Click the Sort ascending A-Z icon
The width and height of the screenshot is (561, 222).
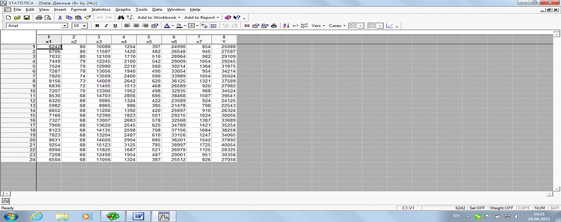click(x=287, y=26)
